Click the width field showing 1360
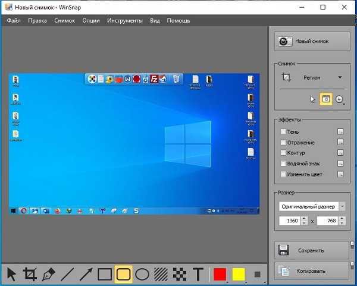The image size is (357, 286). pyautogui.click(x=290, y=221)
